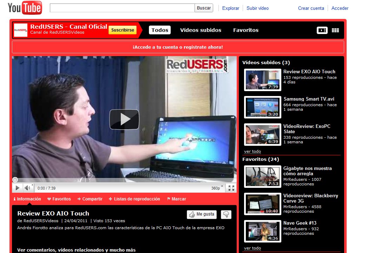Screen dimensions: 387x253
Task: Click ver todo under Vídeos subidos
Action: pyautogui.click(x=252, y=151)
